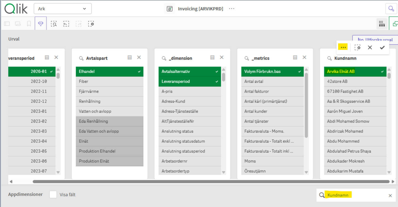The height and width of the screenshot is (207, 398).
Task: Select Fjärrvärme in Avtalspart list
Action: 109,91
